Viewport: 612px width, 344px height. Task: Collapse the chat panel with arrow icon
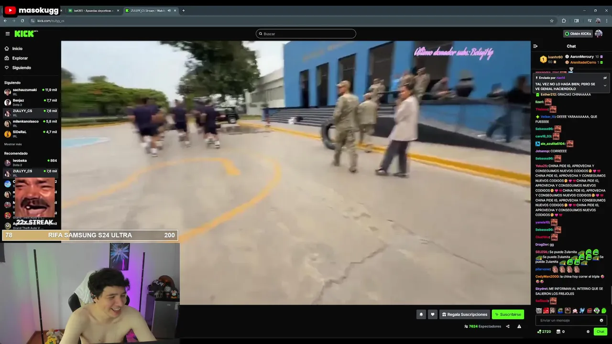click(535, 46)
